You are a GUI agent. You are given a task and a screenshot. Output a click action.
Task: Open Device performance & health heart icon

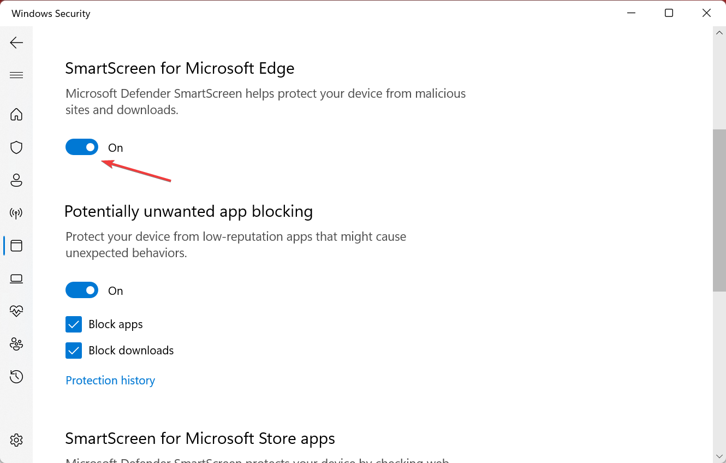point(16,311)
